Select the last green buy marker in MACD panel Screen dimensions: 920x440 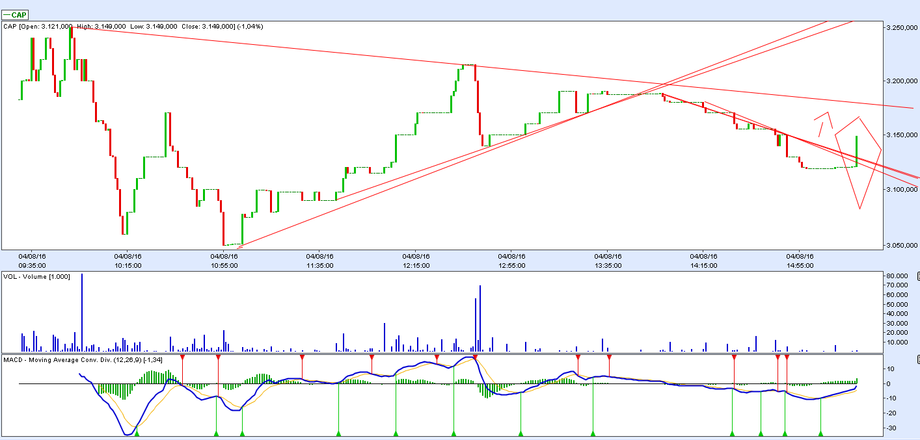pos(821,432)
